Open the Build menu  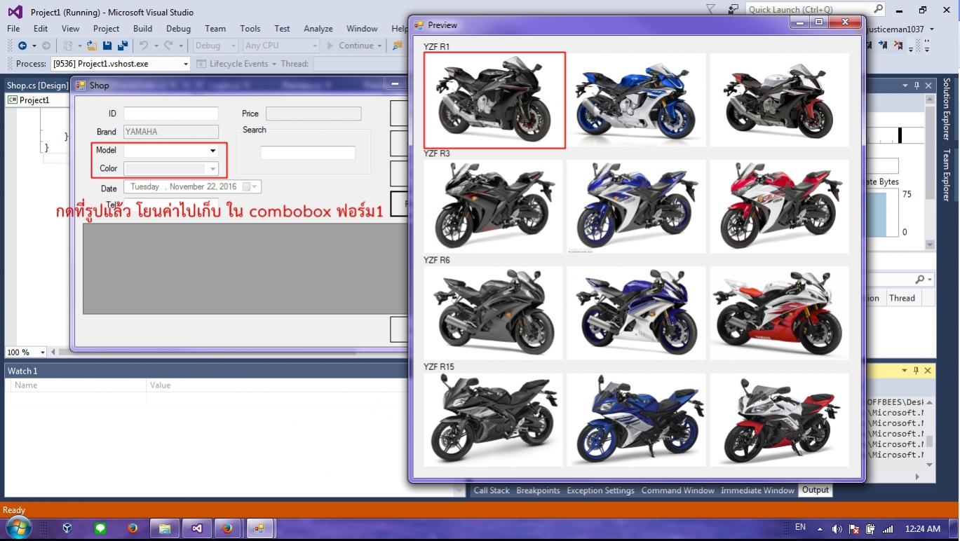[x=142, y=29]
